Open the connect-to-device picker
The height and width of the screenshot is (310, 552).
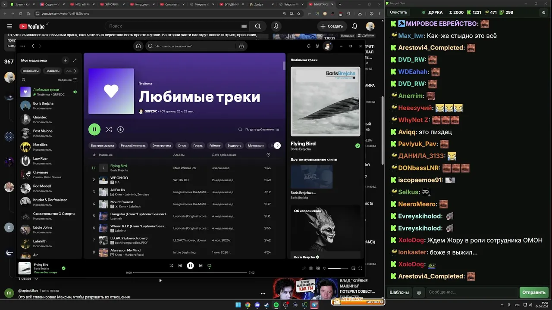[318, 268]
